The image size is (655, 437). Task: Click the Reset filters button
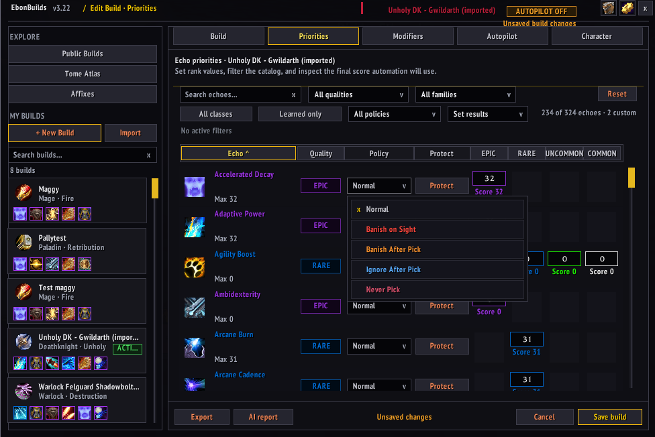(x=617, y=94)
